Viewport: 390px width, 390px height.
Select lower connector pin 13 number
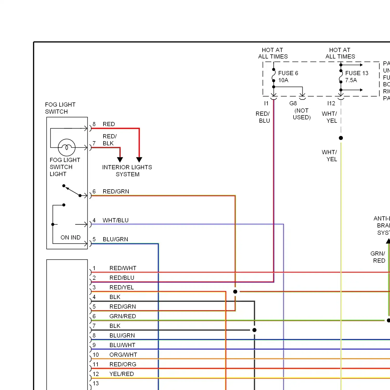coord(96,383)
